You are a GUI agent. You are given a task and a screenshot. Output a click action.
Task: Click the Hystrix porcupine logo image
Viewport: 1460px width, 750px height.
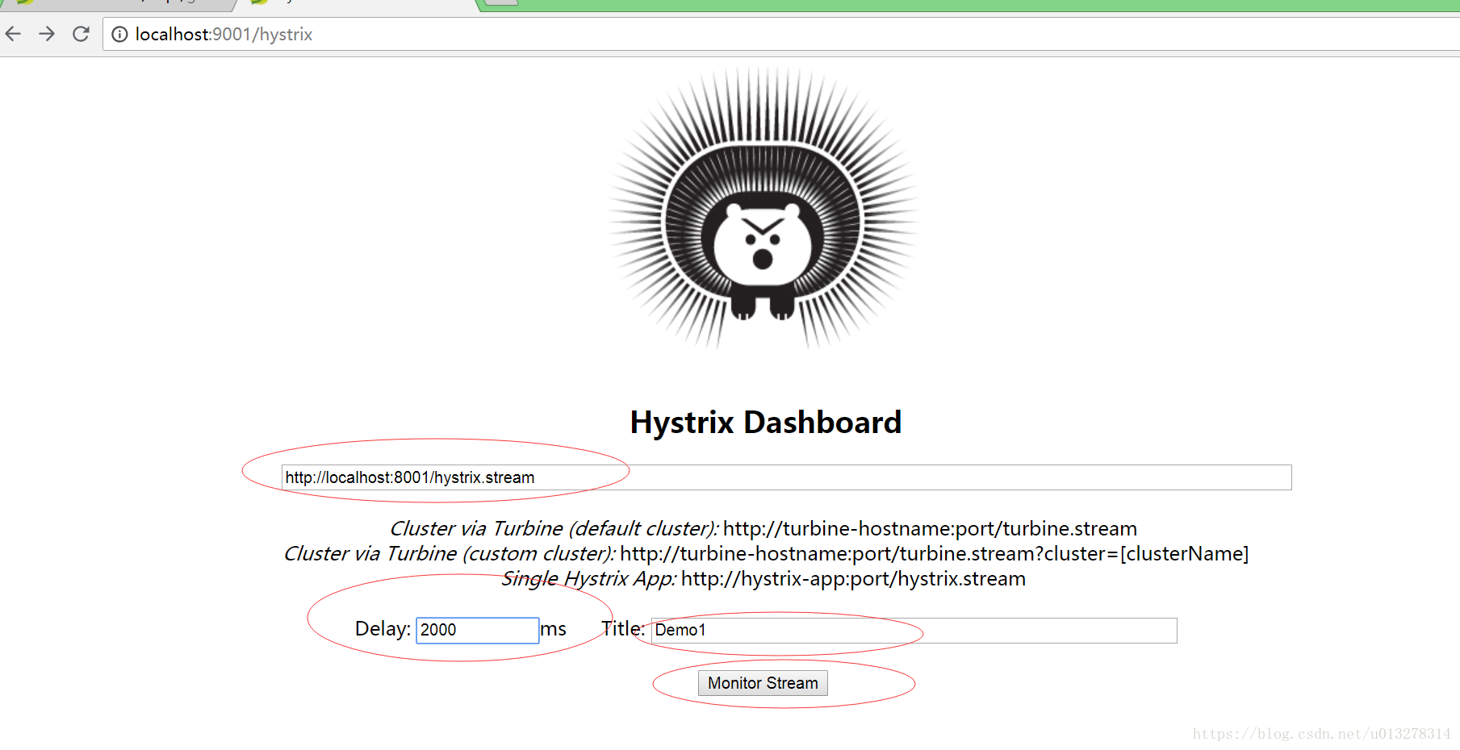(763, 208)
